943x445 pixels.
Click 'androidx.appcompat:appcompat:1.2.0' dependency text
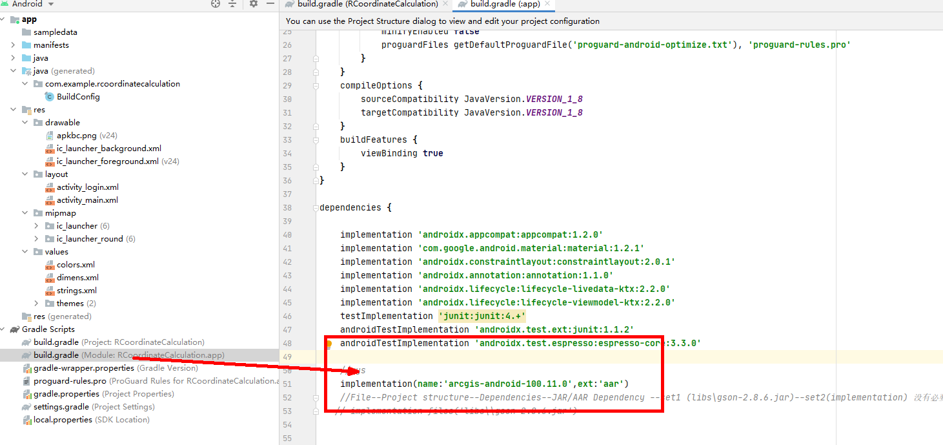(x=511, y=234)
